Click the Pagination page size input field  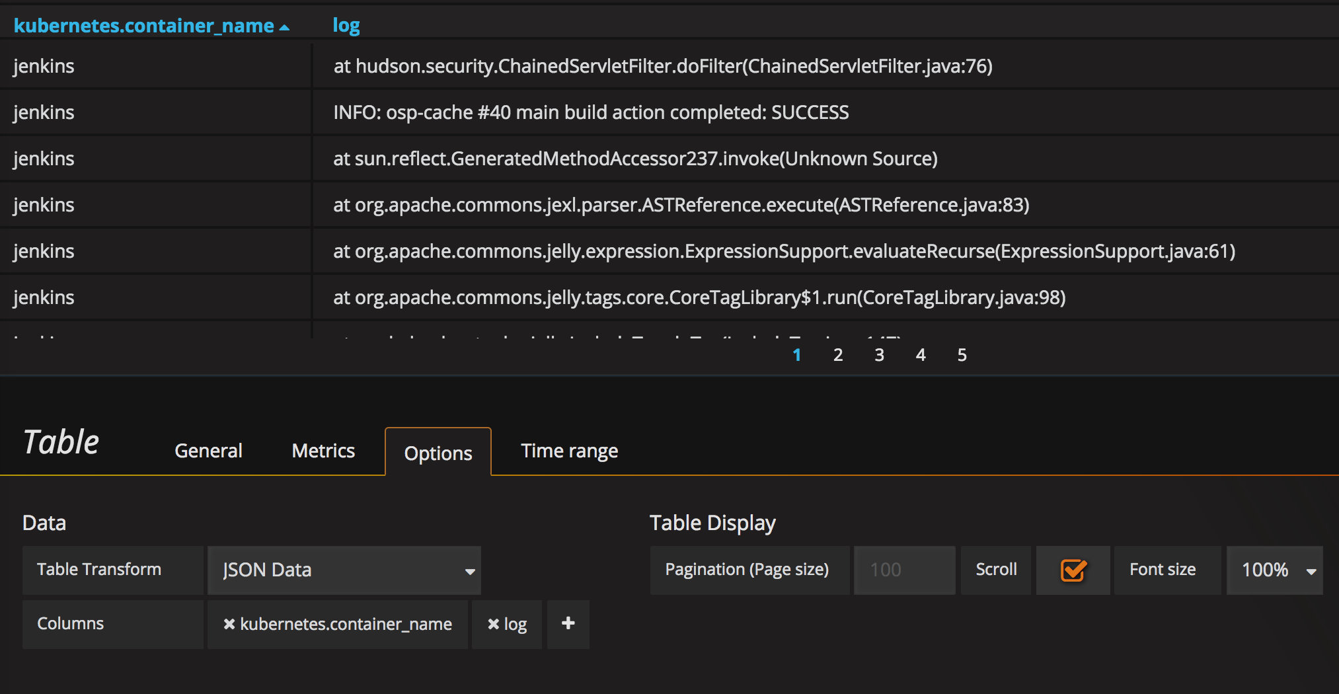click(904, 570)
